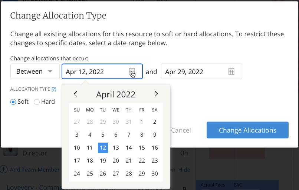This screenshot has height=190, width=299.
Task: Click the allocation type help (?) icon
Action: [x=54, y=89]
